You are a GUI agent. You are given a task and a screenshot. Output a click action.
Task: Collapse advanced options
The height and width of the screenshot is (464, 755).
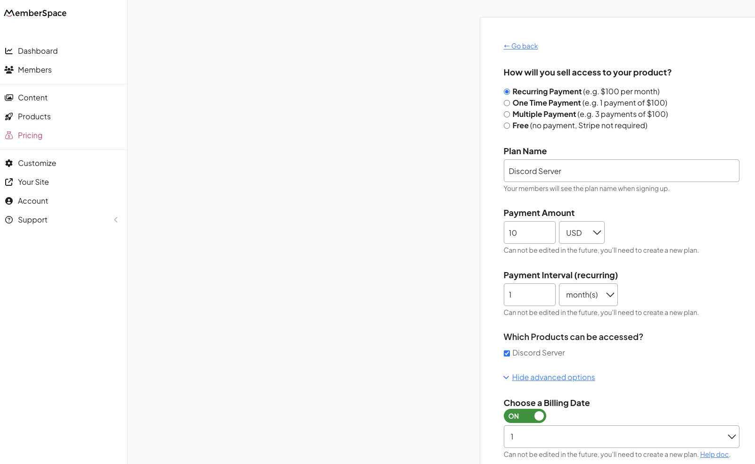(x=553, y=377)
